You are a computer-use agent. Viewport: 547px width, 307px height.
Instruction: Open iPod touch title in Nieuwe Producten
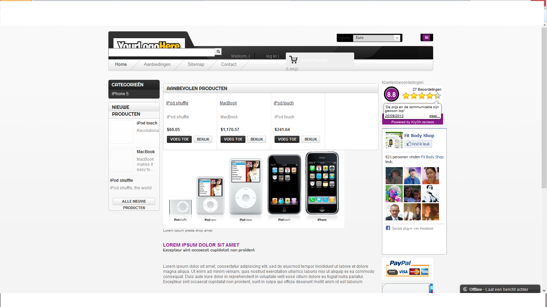pyautogui.click(x=147, y=123)
